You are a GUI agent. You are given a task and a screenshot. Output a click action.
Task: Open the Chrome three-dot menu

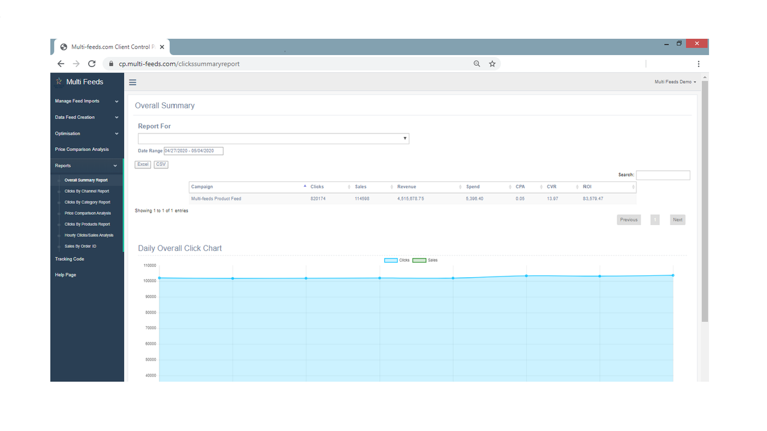click(x=698, y=63)
